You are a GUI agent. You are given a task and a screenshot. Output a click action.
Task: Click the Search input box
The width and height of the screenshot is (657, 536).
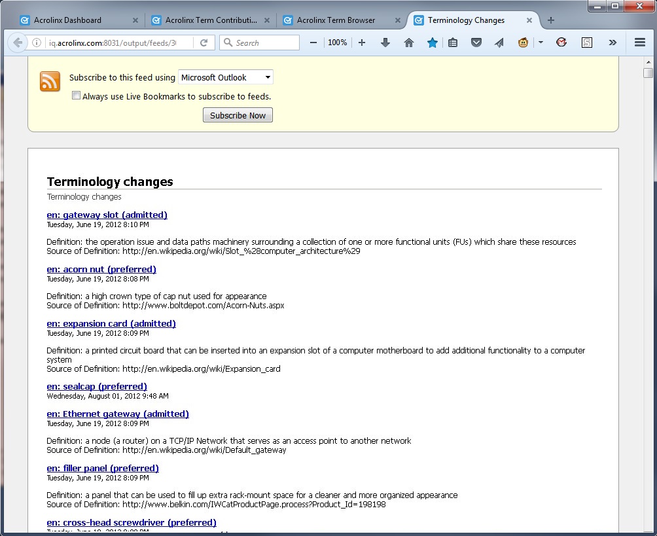(260, 43)
